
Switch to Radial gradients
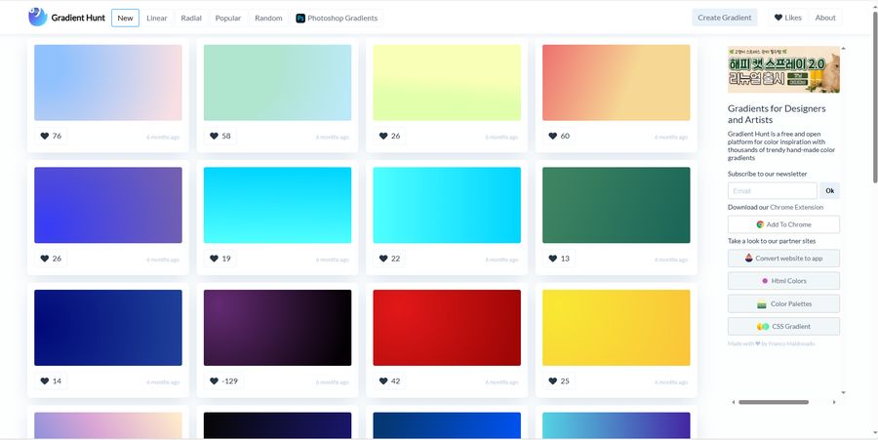[x=191, y=18]
